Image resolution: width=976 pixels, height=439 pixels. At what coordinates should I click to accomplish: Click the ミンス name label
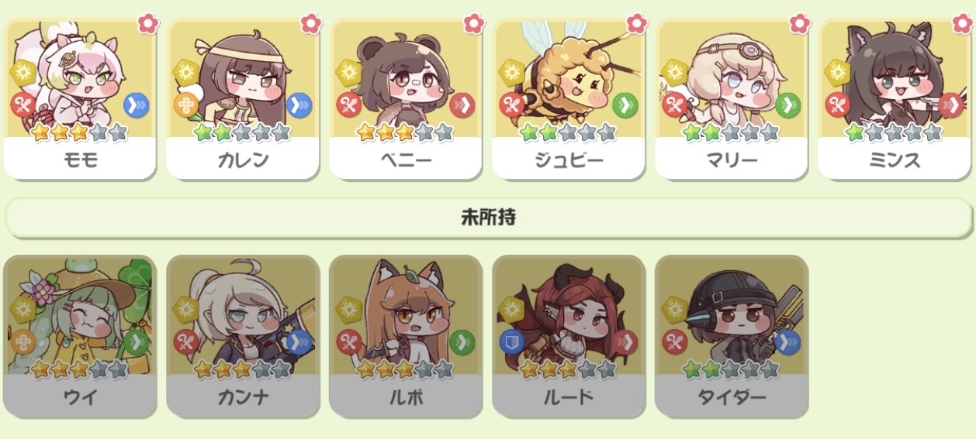point(894,160)
